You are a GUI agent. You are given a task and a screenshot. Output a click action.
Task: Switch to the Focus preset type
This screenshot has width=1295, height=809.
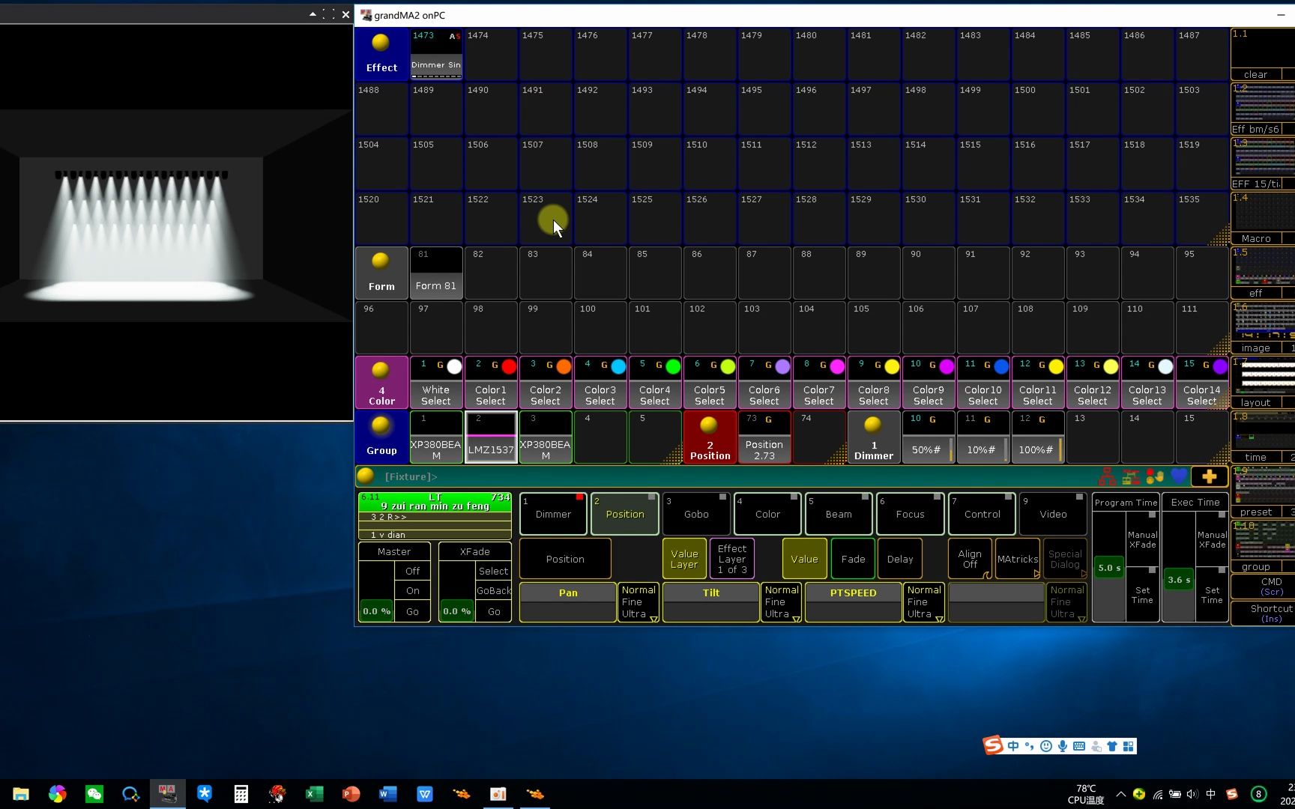coord(910,514)
